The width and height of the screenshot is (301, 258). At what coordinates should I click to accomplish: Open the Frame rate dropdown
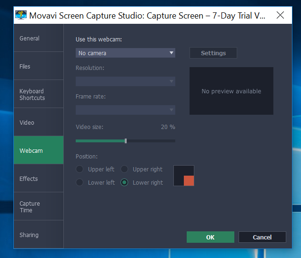pyautogui.click(x=125, y=110)
